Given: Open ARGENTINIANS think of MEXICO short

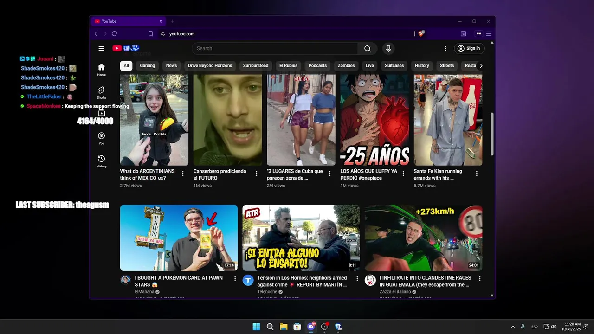Looking at the screenshot, I should (x=154, y=120).
